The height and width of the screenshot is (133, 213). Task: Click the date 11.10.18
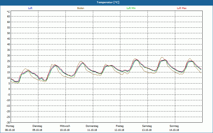[x=92, y=130]
